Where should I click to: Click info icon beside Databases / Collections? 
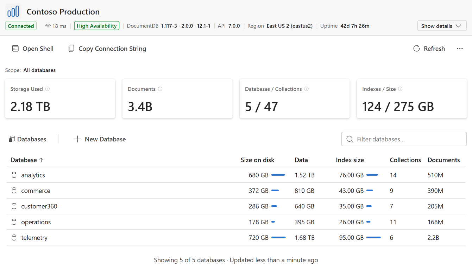point(306,89)
